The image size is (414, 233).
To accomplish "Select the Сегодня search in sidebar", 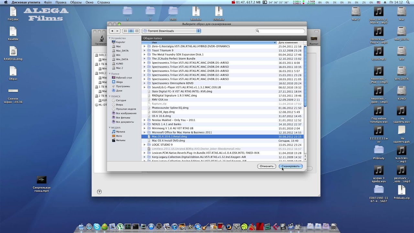I will [121, 100].
